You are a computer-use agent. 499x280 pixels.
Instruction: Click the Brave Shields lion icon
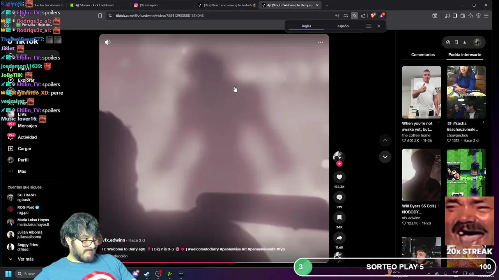373,16
